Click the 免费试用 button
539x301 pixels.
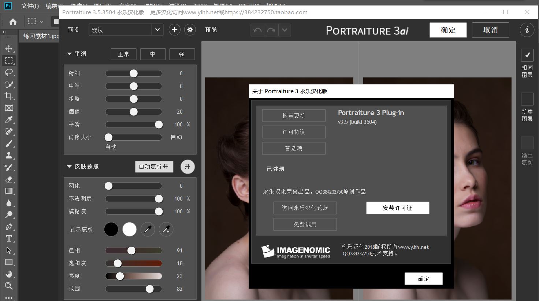[x=305, y=224]
